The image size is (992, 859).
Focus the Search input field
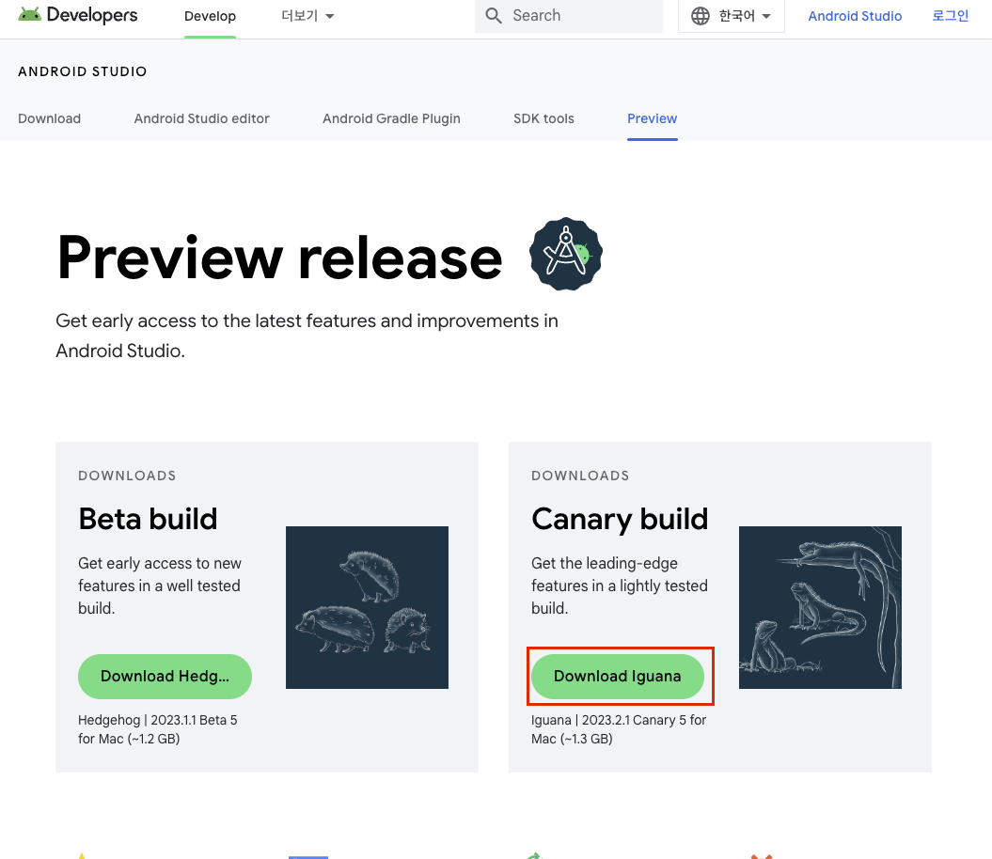(568, 15)
